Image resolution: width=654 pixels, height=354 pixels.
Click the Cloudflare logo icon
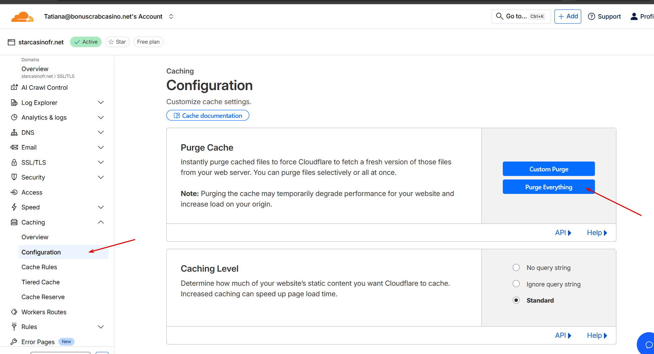coord(22,17)
